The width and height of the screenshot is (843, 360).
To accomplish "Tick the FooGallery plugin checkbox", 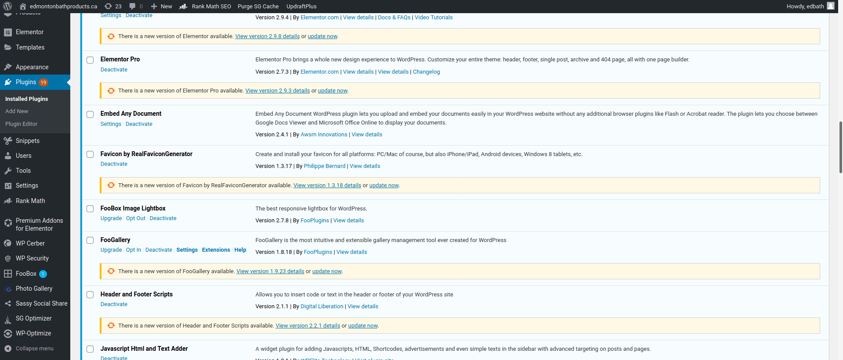I will (x=90, y=240).
